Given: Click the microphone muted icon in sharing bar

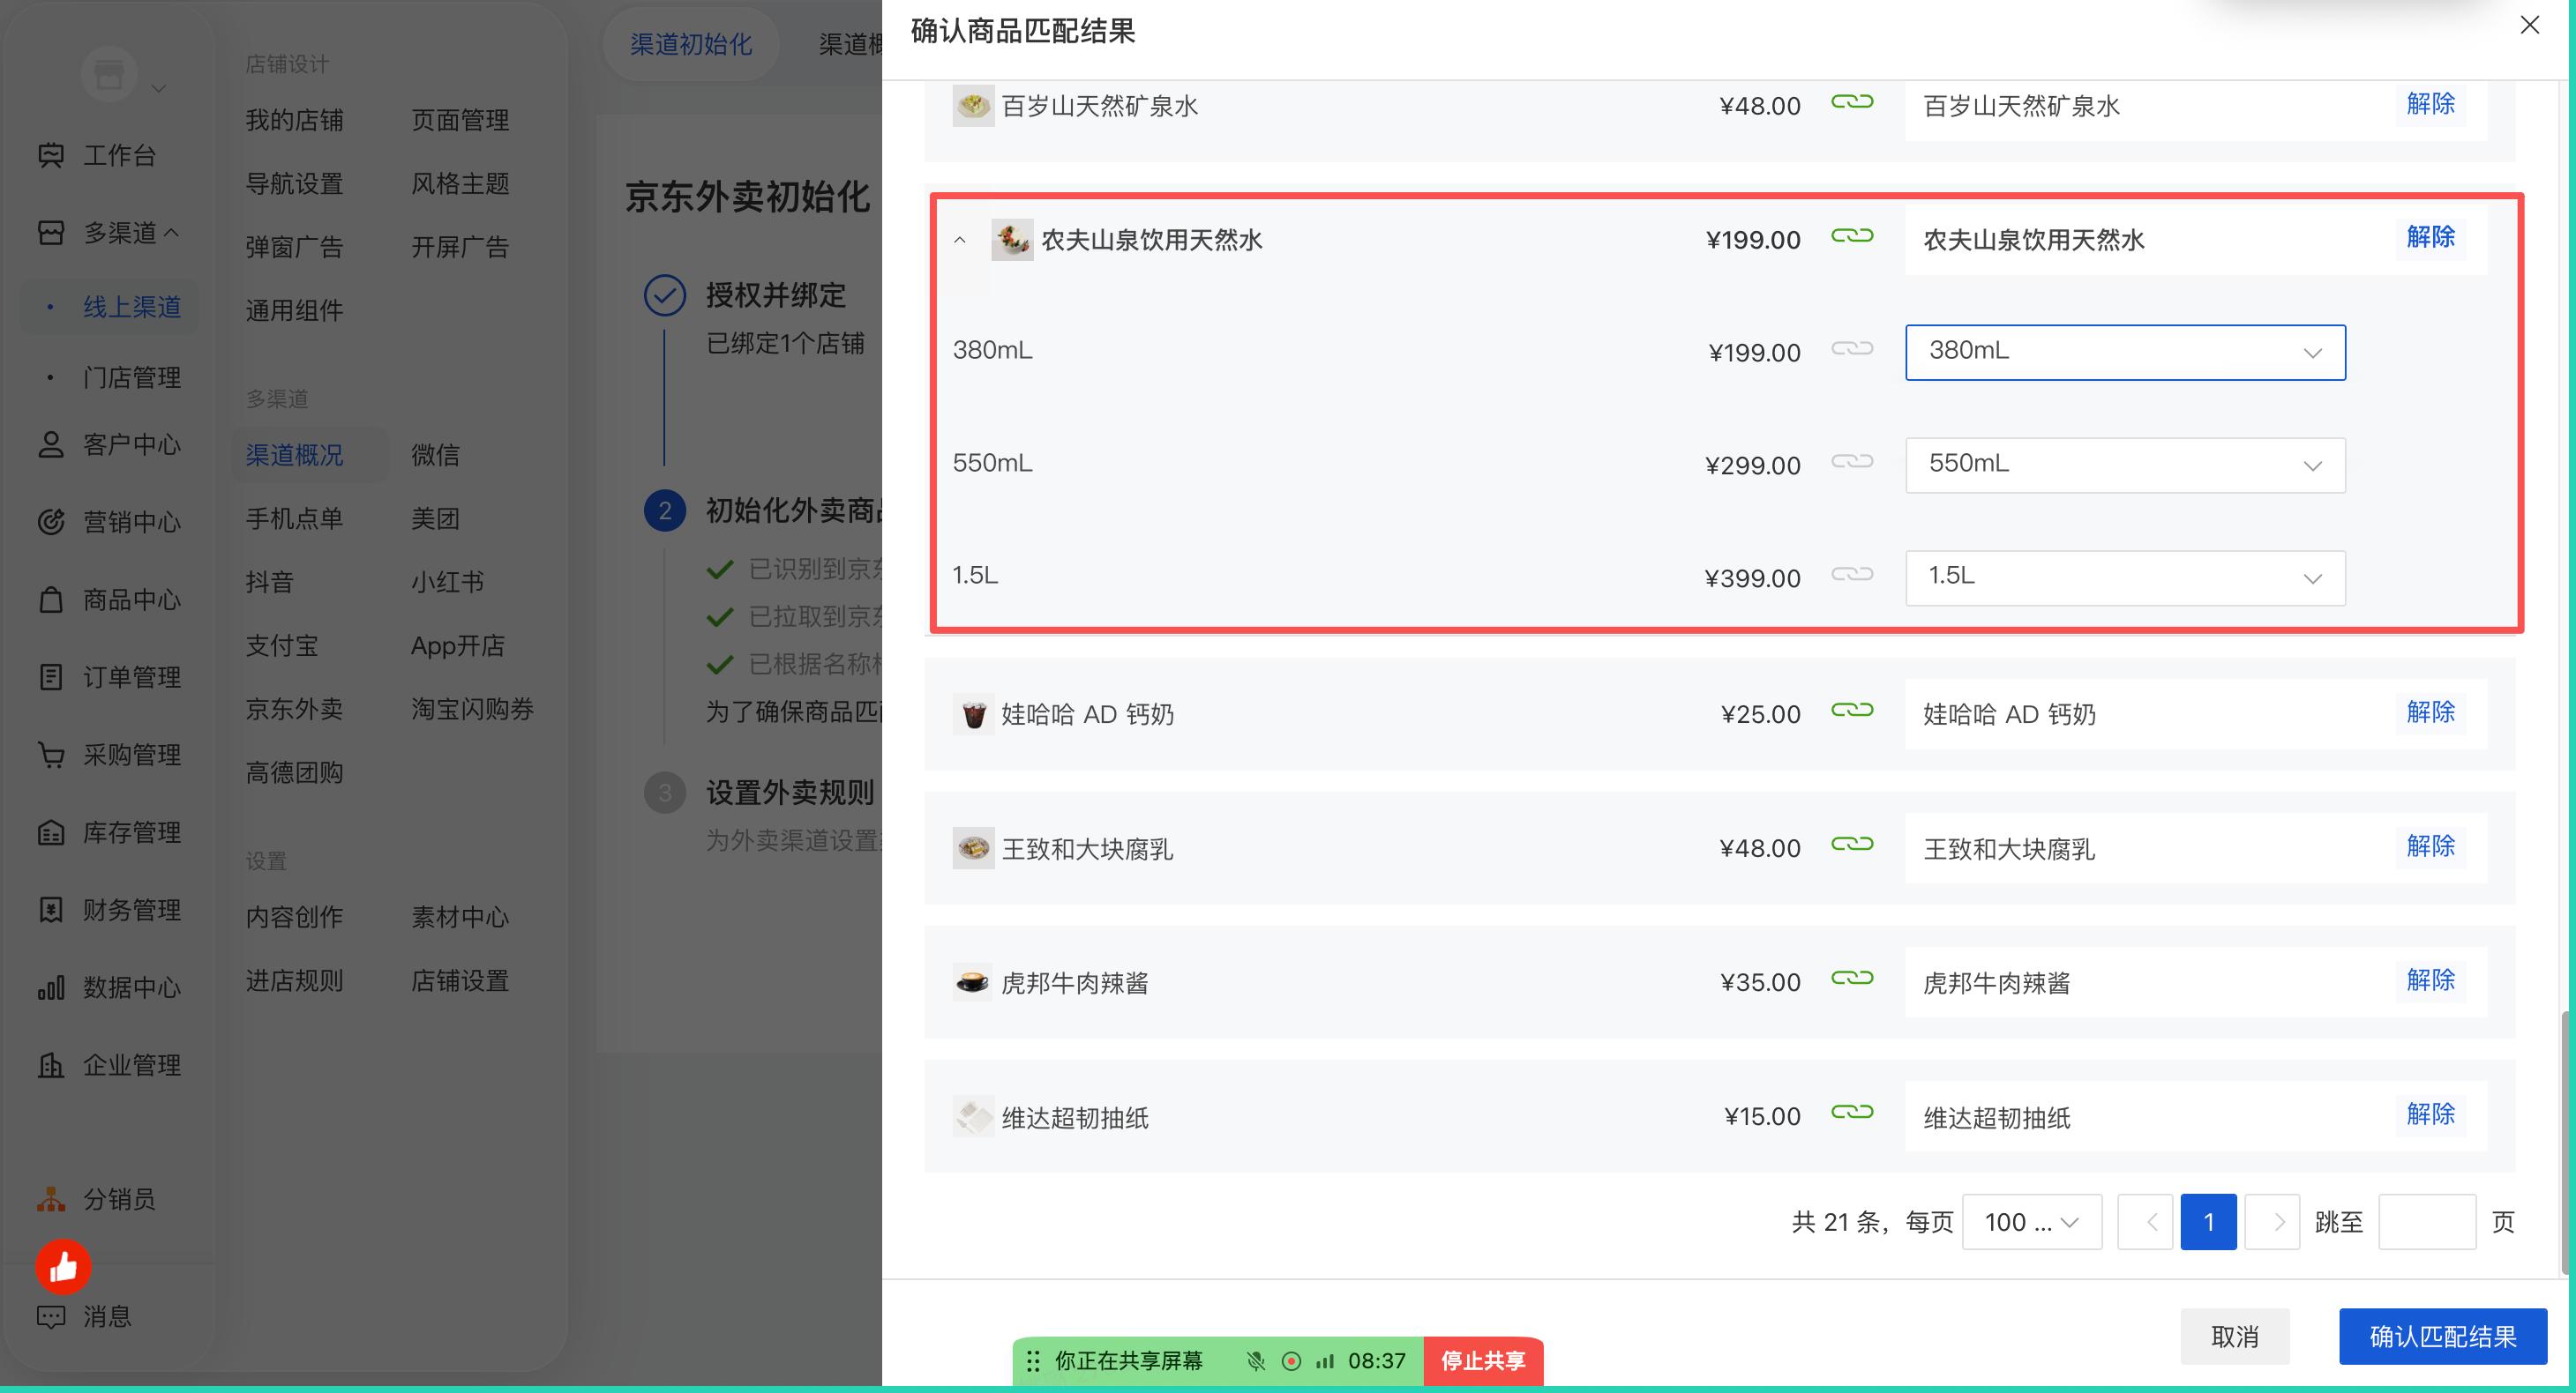Looking at the screenshot, I should tap(1256, 1361).
